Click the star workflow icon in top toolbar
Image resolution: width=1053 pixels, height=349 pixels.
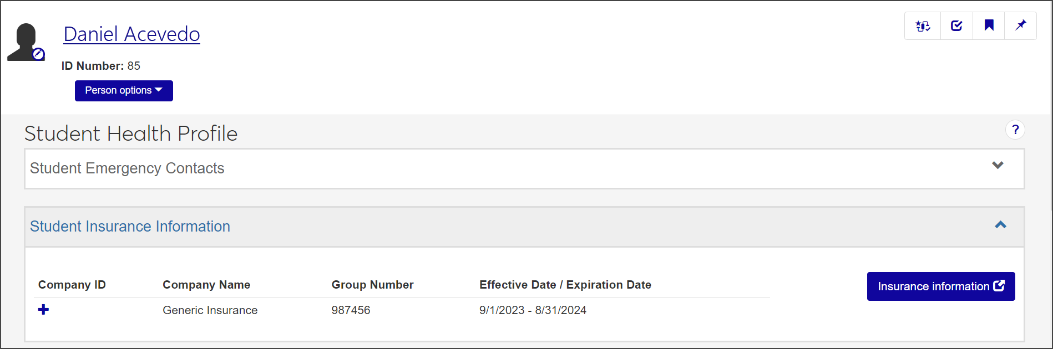923,26
